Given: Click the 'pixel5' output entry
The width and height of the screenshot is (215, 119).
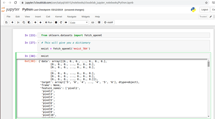Looking at the screenshot, I should [48, 100].
